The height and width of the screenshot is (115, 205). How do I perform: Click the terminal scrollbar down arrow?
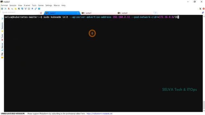204,111
